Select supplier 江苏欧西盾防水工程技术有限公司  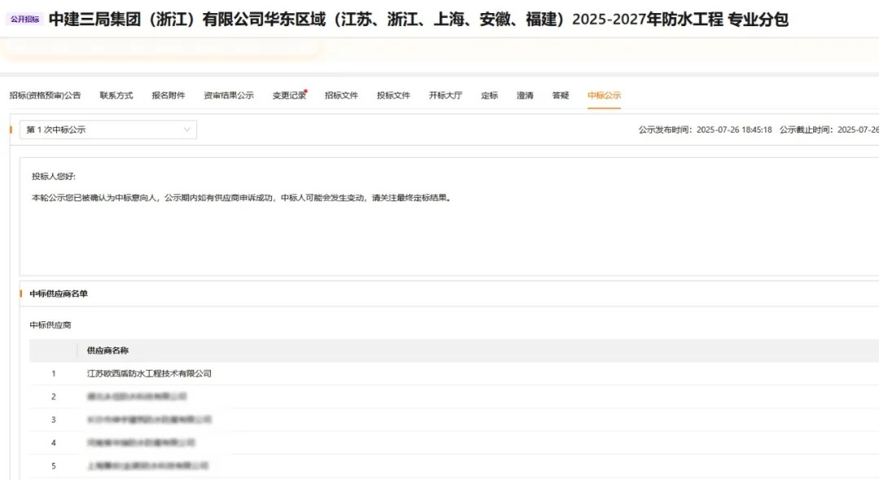tap(151, 373)
